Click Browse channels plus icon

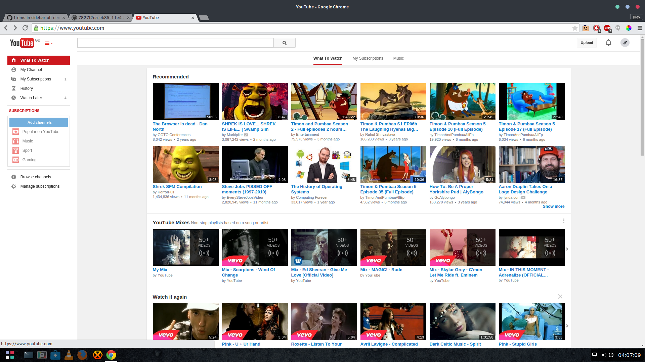click(x=14, y=177)
